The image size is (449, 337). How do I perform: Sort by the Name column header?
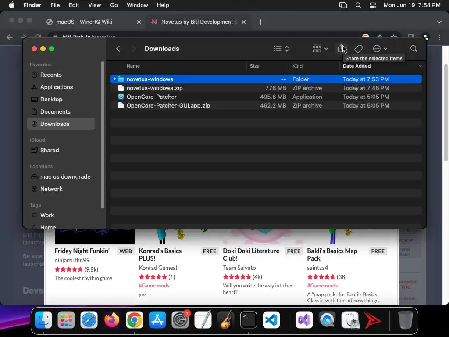click(133, 66)
